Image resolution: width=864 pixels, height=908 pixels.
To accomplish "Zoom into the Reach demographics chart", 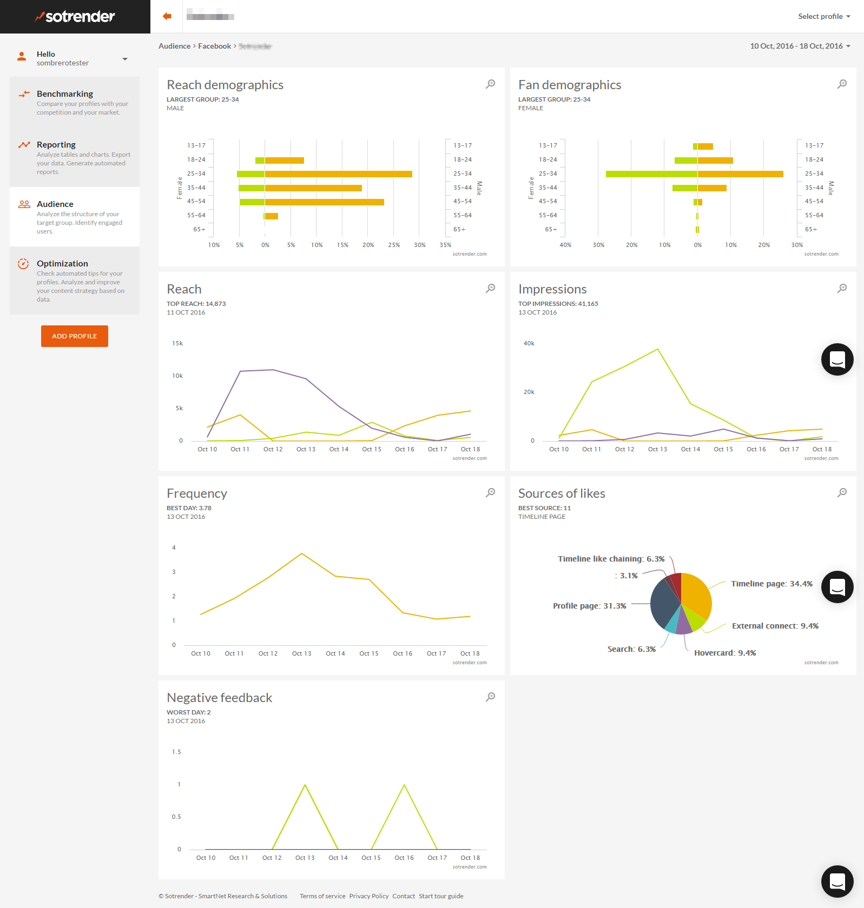I will pos(490,84).
